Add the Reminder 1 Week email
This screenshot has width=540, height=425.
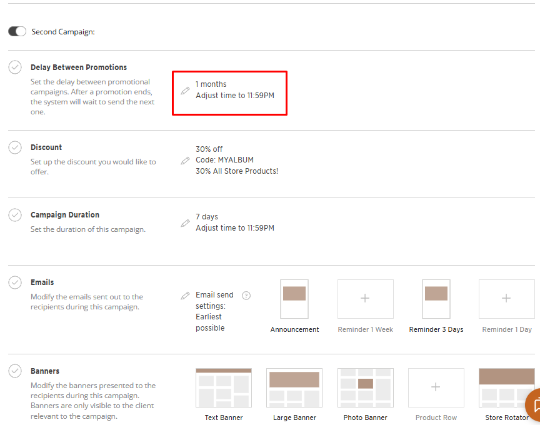(x=365, y=299)
